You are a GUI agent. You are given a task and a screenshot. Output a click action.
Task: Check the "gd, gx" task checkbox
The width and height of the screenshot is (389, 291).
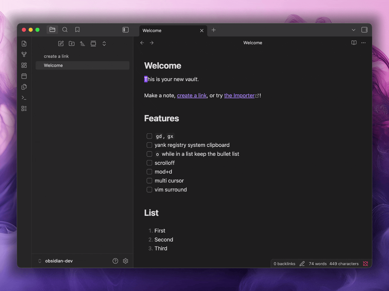(x=149, y=136)
